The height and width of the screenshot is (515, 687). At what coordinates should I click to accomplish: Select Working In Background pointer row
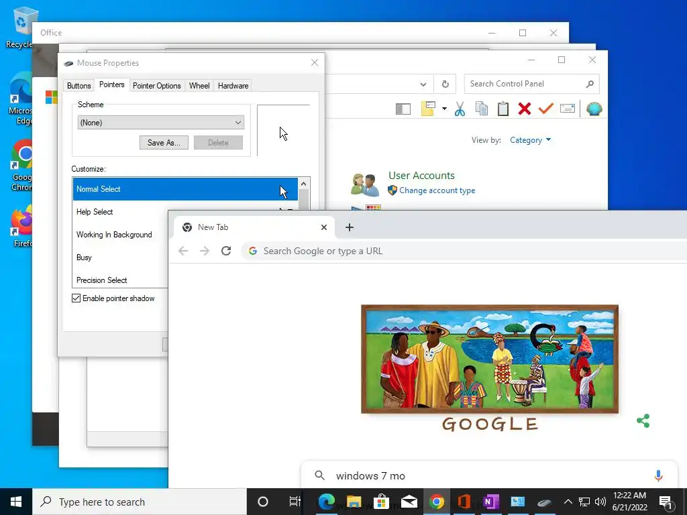point(121,235)
